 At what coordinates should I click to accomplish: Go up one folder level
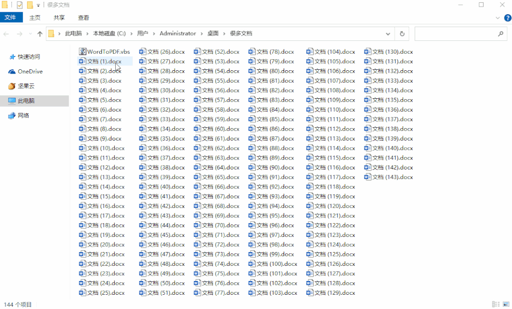[40, 34]
